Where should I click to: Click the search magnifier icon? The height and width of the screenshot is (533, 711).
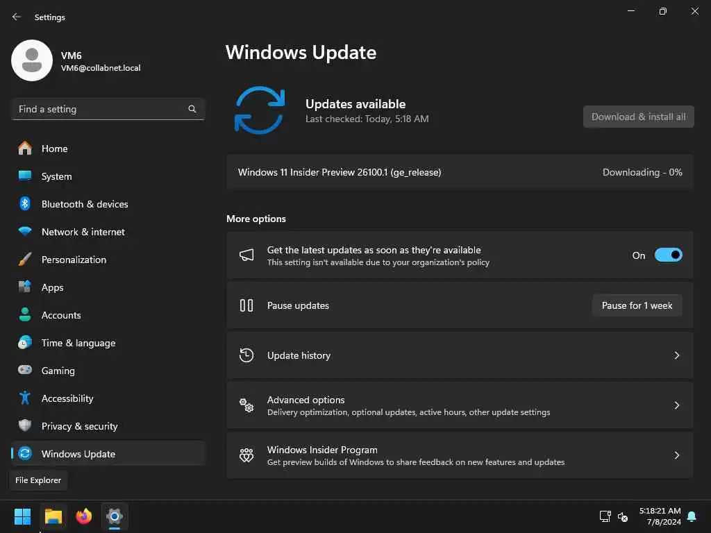coord(192,109)
